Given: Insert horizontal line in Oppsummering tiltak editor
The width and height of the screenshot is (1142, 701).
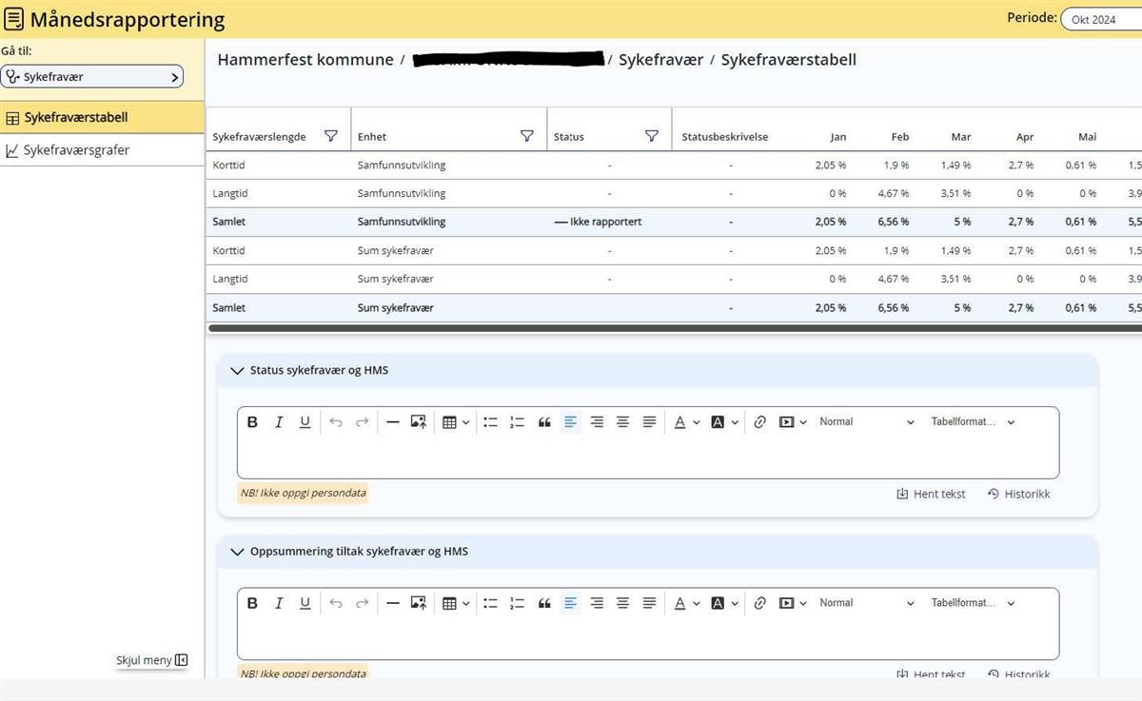Looking at the screenshot, I should (x=392, y=603).
